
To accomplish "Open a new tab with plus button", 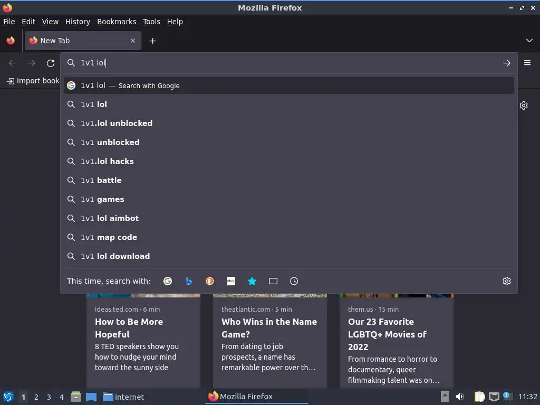I will click(x=152, y=41).
